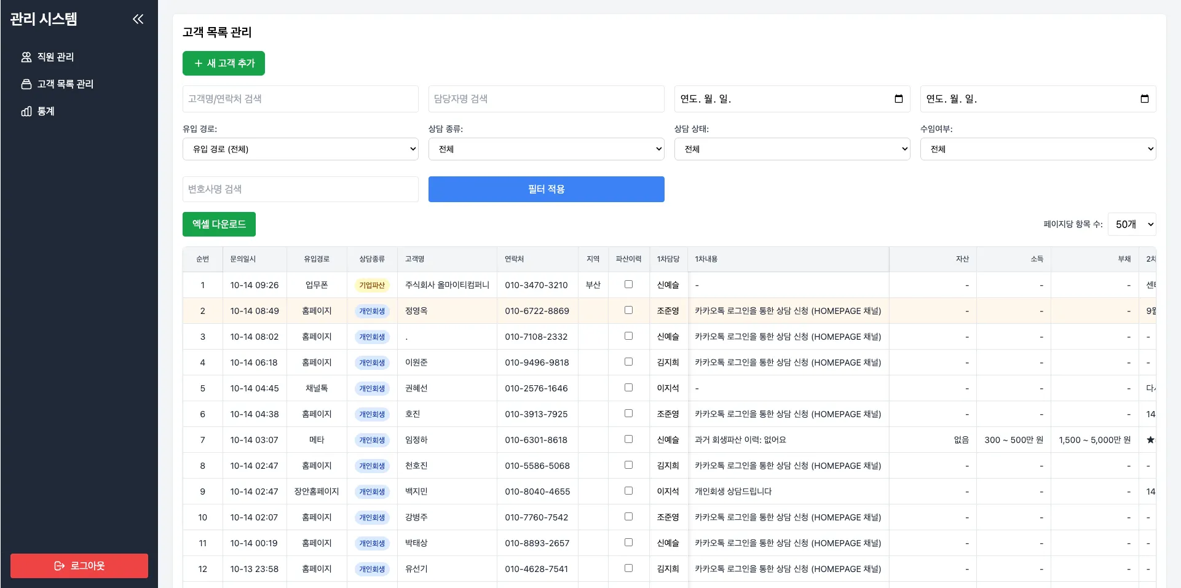Select the bar chart icon next to 통계
Viewport: 1181px width, 588px height.
pyautogui.click(x=26, y=111)
